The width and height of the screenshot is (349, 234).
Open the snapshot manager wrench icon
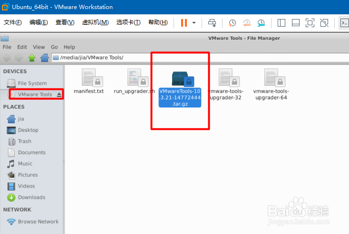pos(261,23)
